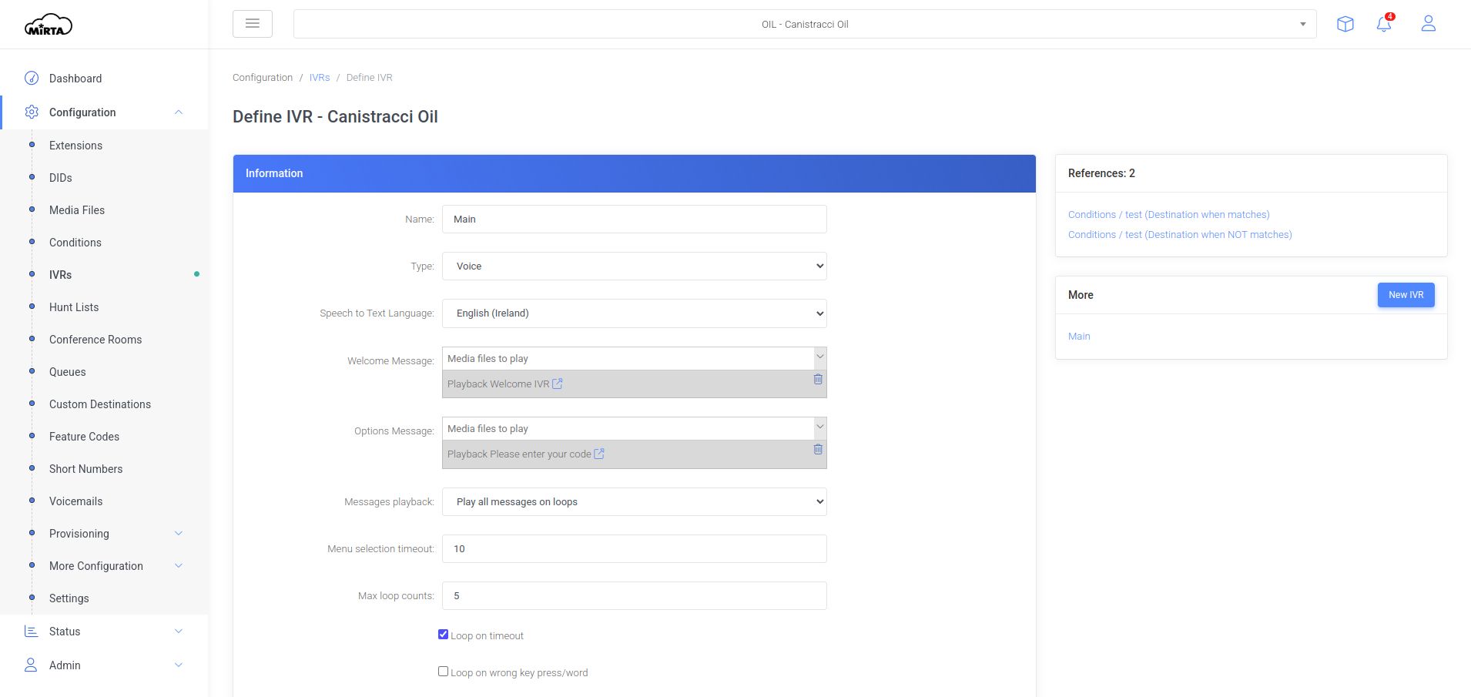
Task: Open the package cube icon in header
Action: pyautogui.click(x=1345, y=24)
